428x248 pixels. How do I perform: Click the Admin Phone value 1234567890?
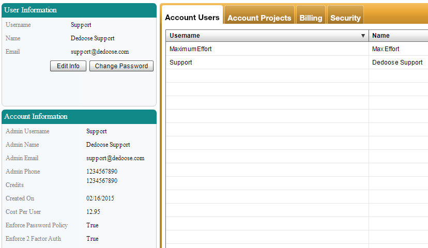(x=102, y=172)
